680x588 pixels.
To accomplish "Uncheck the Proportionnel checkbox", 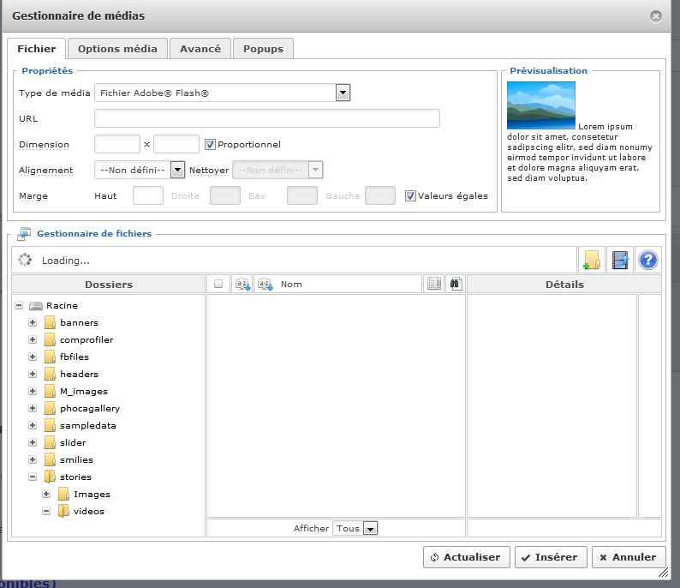I will click(210, 145).
